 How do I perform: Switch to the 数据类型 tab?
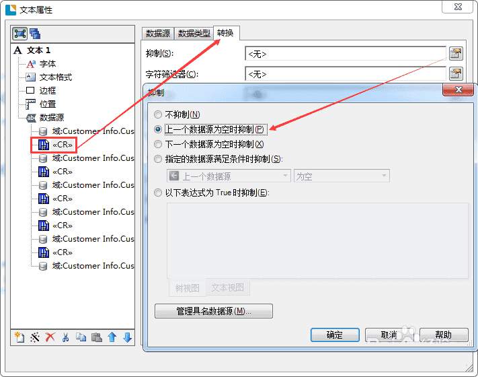(x=194, y=33)
